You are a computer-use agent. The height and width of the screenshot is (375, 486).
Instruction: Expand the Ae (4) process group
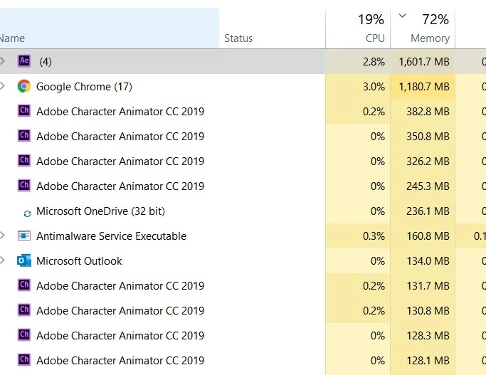pos(2,60)
